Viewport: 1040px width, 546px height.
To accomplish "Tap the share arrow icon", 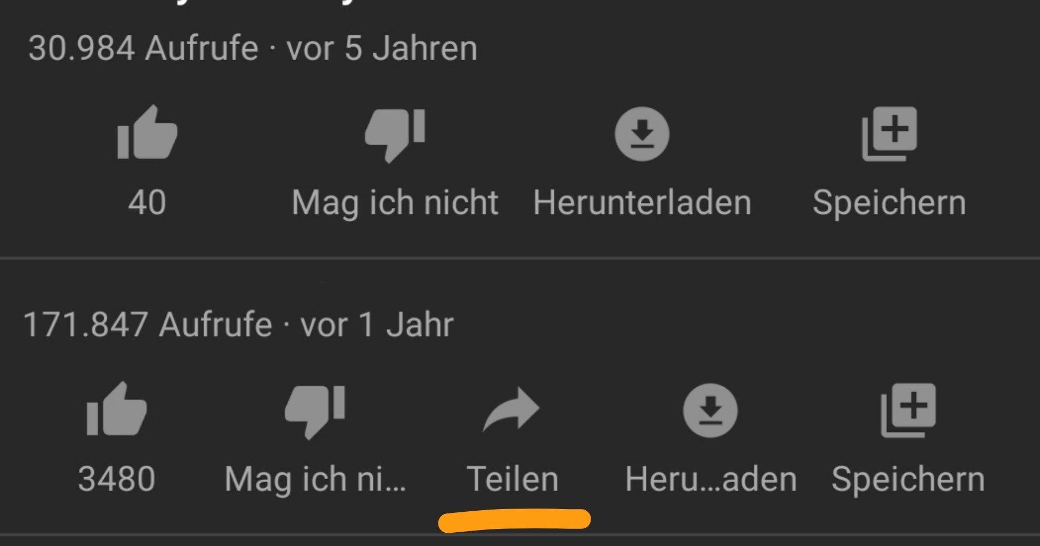I will (512, 409).
